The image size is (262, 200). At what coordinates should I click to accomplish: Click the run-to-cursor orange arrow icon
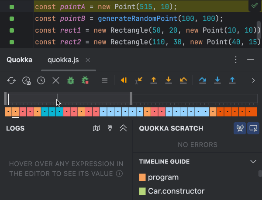(139, 80)
